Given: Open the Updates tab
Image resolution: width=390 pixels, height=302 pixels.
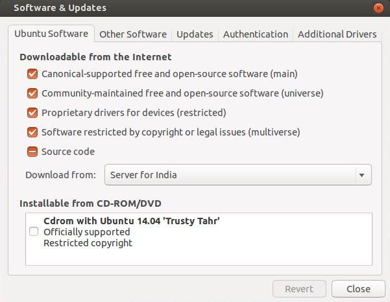Looking at the screenshot, I should 195,34.
